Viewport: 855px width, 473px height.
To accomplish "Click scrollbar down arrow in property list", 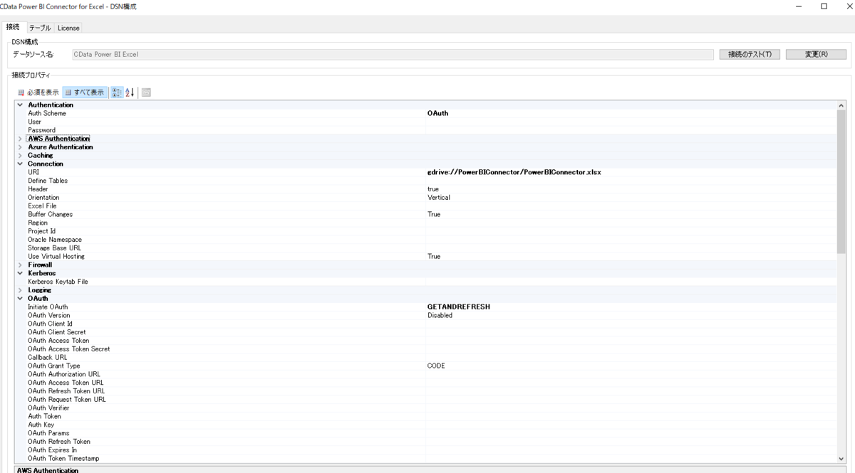I will click(x=841, y=459).
